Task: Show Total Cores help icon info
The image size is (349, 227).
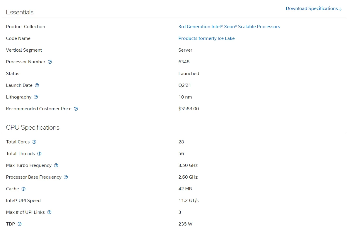Action: (x=34, y=142)
